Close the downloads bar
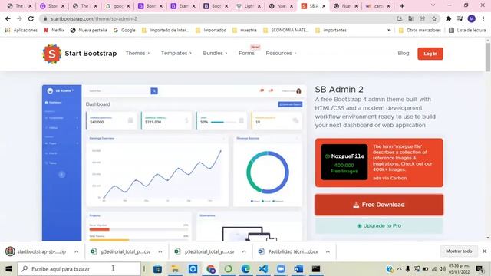Screen dimensions: 491x276 (x=484, y=251)
